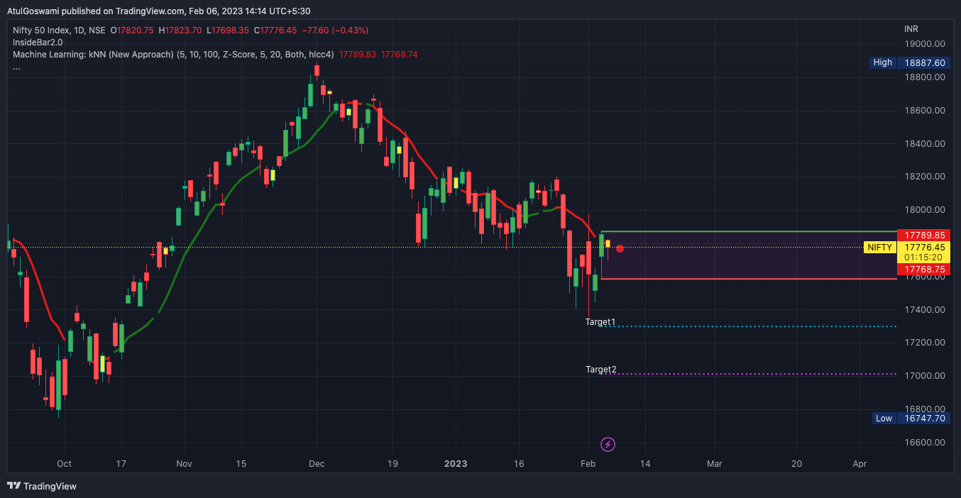Viewport: 961px width, 498px height.
Task: Click the 18000.00 price axis label
Action: click(925, 210)
